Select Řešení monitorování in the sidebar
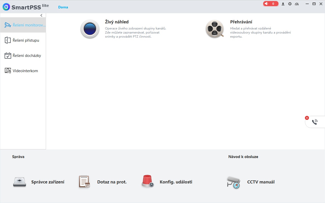 pyautogui.click(x=25, y=25)
